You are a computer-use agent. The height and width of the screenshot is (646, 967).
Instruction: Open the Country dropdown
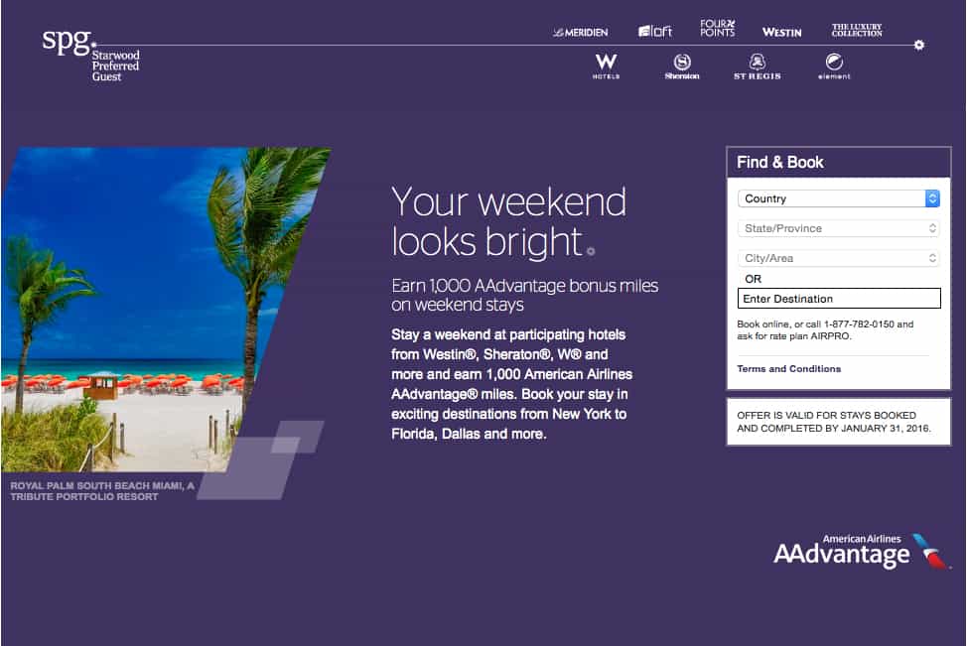click(839, 198)
